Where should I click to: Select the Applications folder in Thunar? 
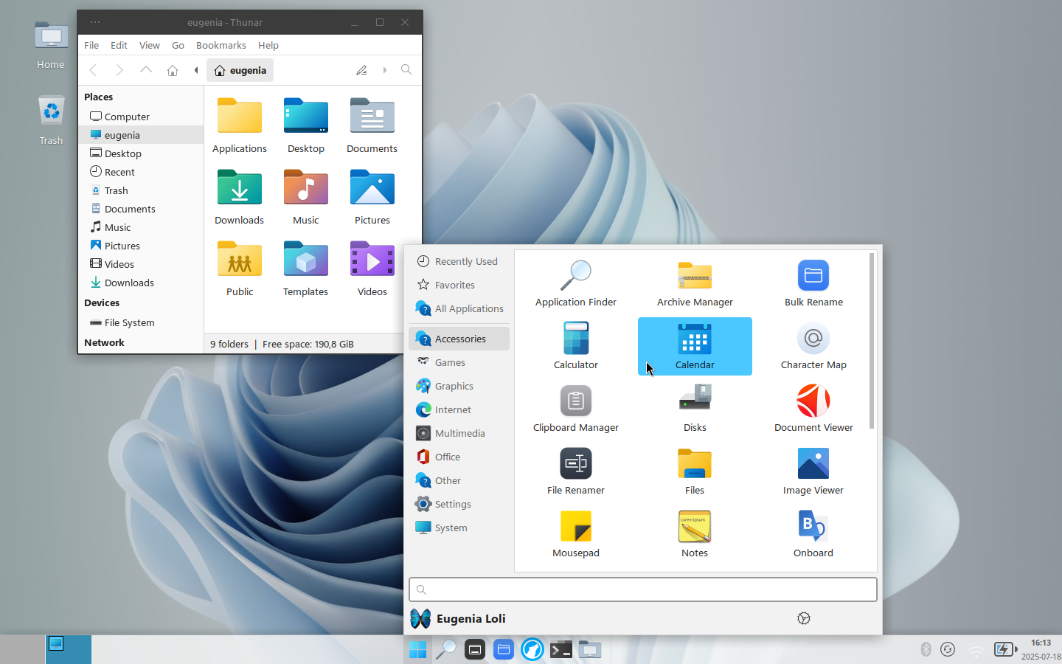coord(239,126)
